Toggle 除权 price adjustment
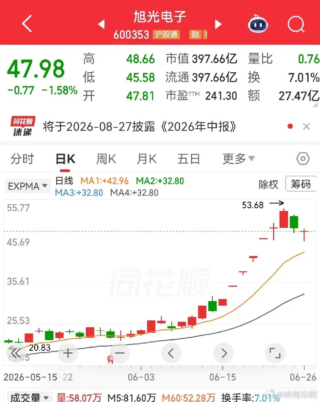The height and width of the screenshot is (402, 320). tap(268, 184)
